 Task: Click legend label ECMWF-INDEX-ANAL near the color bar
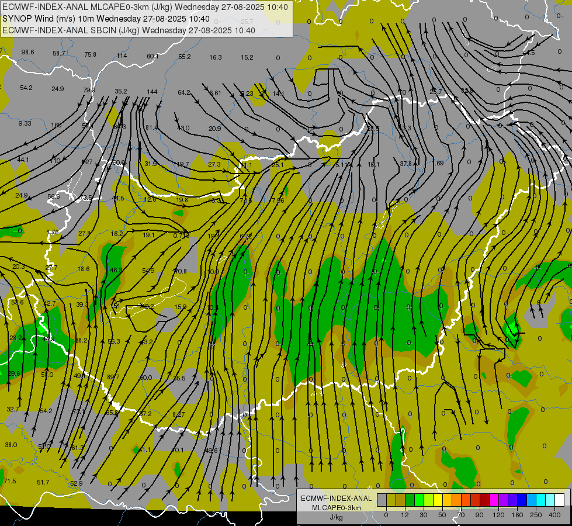pyautogui.click(x=336, y=499)
